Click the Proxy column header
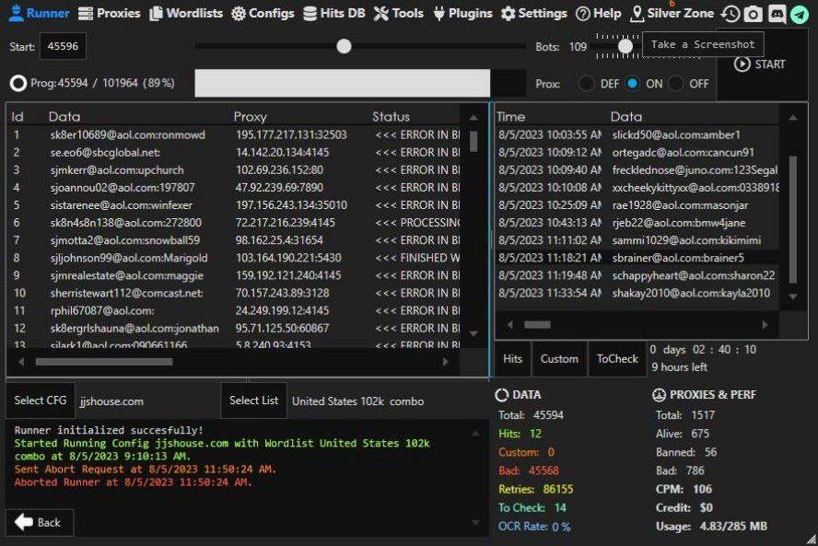818x546 pixels. tap(250, 117)
